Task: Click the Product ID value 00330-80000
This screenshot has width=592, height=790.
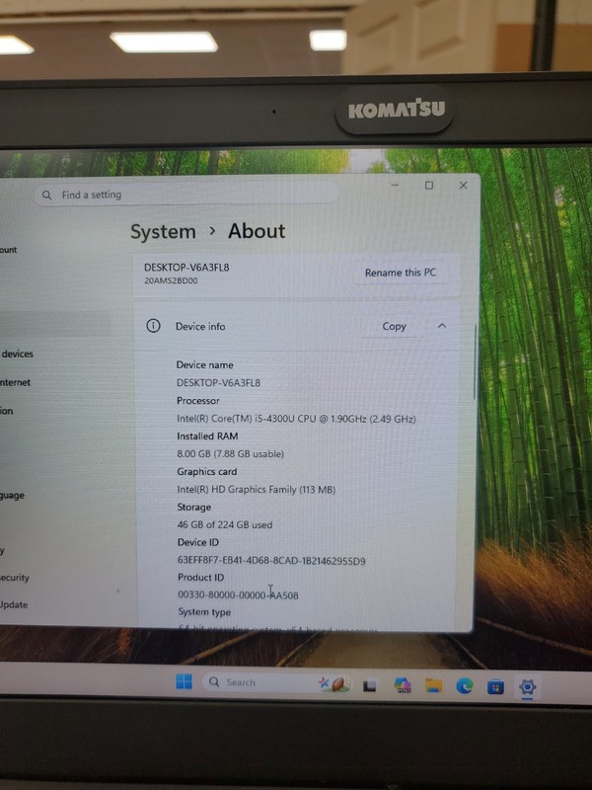Action: point(238,595)
